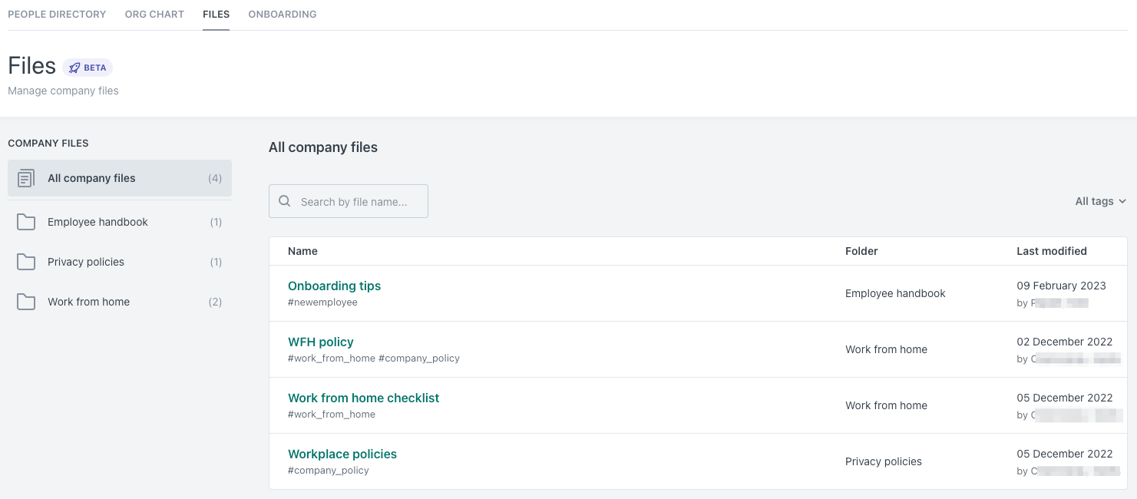1137x499 pixels.
Task: Click the All company files document icon
Action: (x=26, y=177)
